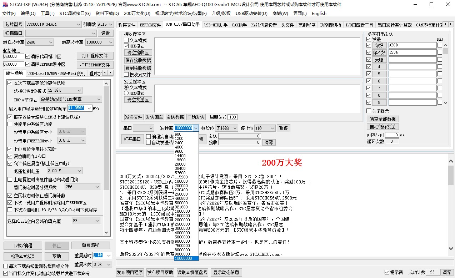Image resolution: width=455 pixels, height=278 pixels.
Task: Toggle 复位脚用作I/O口 checkbox
Action: [10, 156]
